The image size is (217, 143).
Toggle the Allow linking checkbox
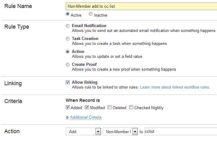point(68,82)
